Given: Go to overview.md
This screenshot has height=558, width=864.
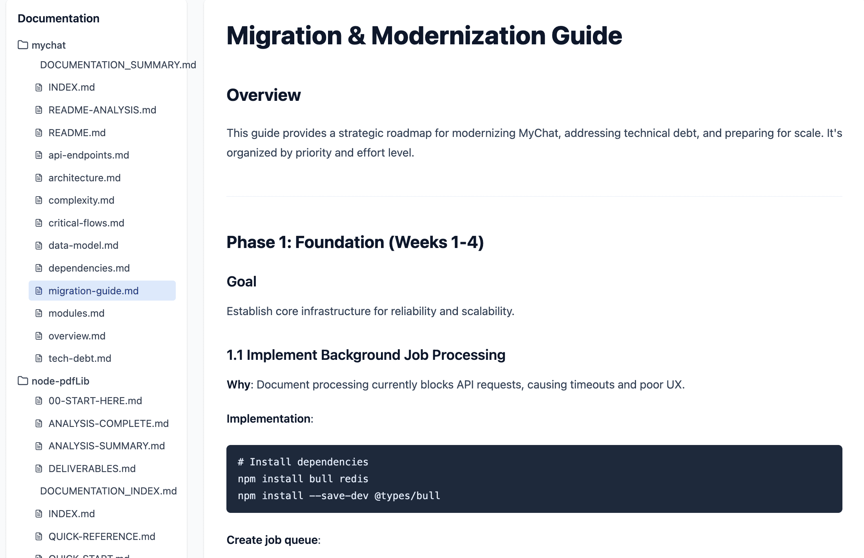Looking at the screenshot, I should [102, 336].
